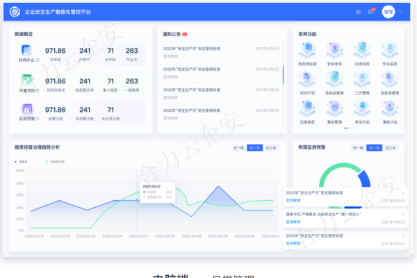Click the blue segment of donut chart
This screenshot has height=278, width=417.
365,178
